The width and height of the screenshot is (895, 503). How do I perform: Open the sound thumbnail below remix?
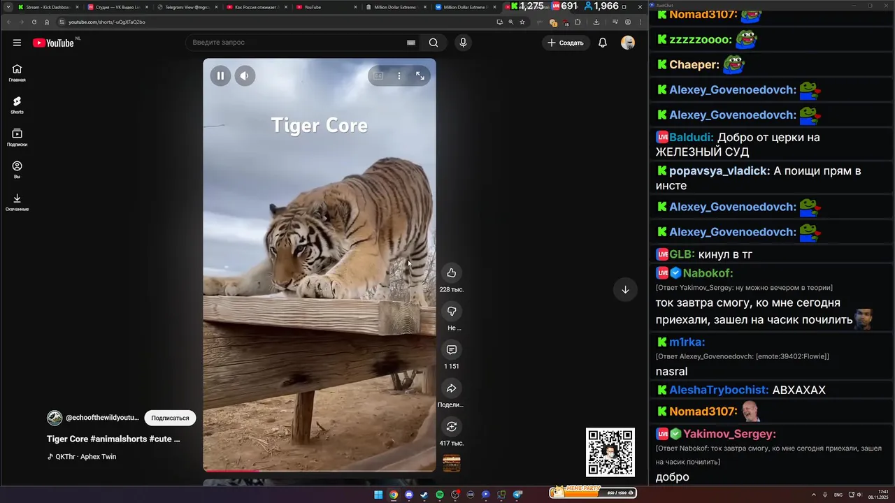(452, 463)
